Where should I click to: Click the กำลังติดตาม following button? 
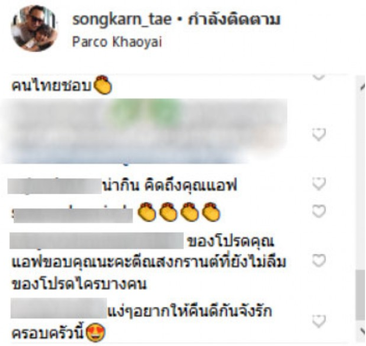(x=234, y=19)
